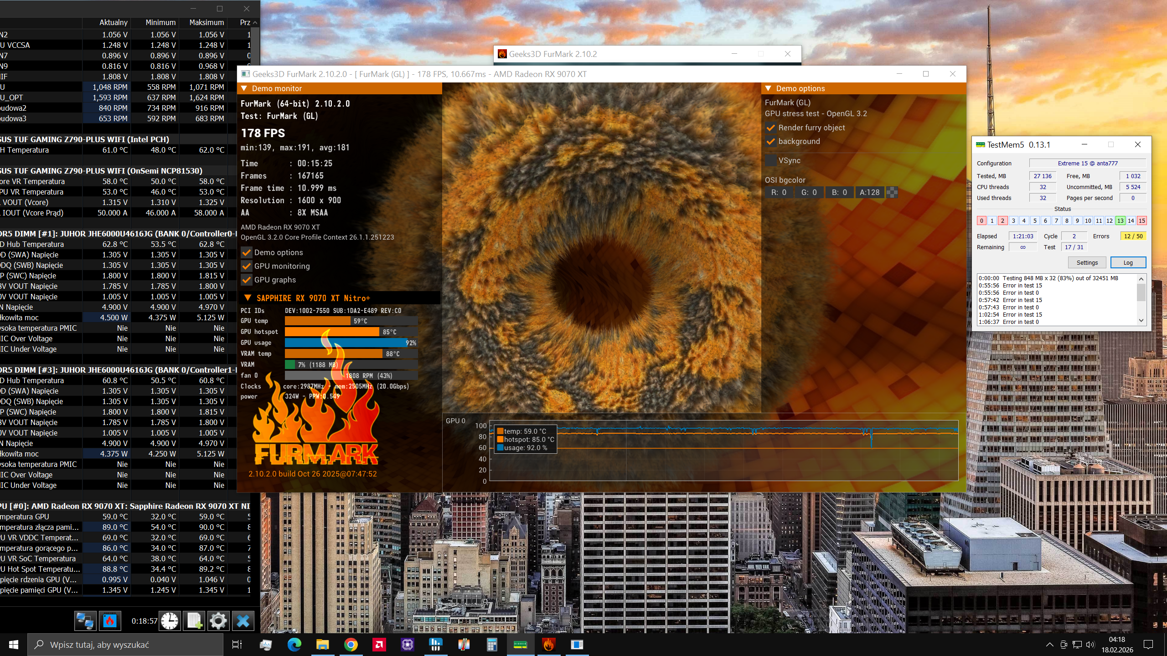
Task: Uncheck Render furry object option
Action: (x=771, y=128)
